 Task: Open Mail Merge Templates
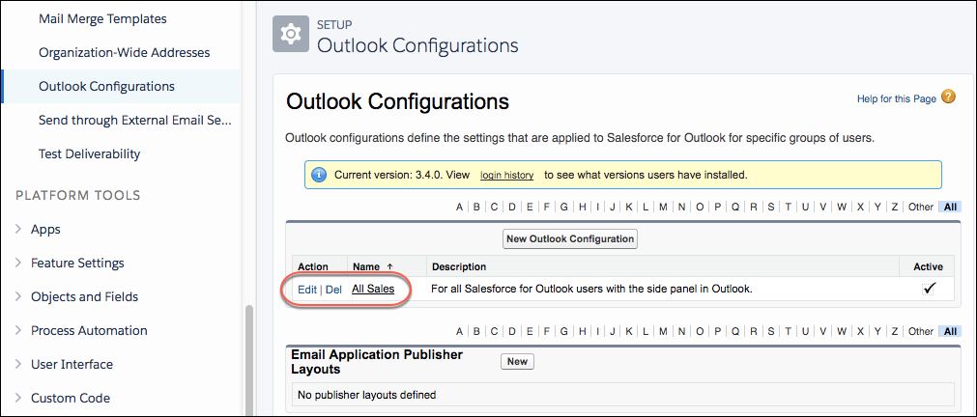102,18
